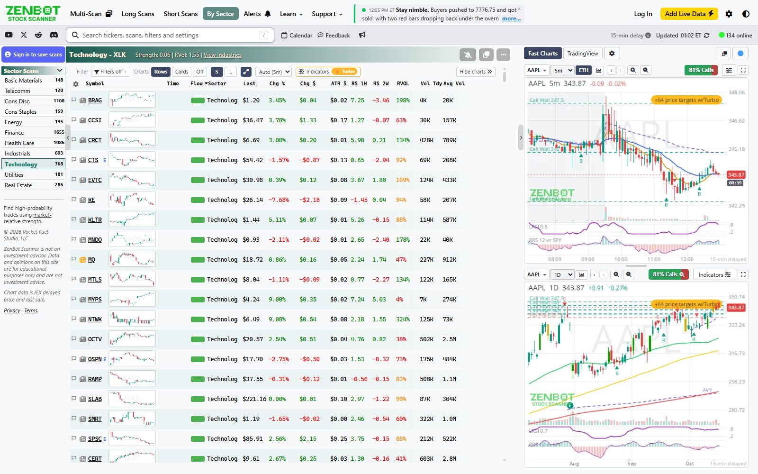
Task: Zoom in on the 5m AAPL chart
Action: click(x=633, y=70)
